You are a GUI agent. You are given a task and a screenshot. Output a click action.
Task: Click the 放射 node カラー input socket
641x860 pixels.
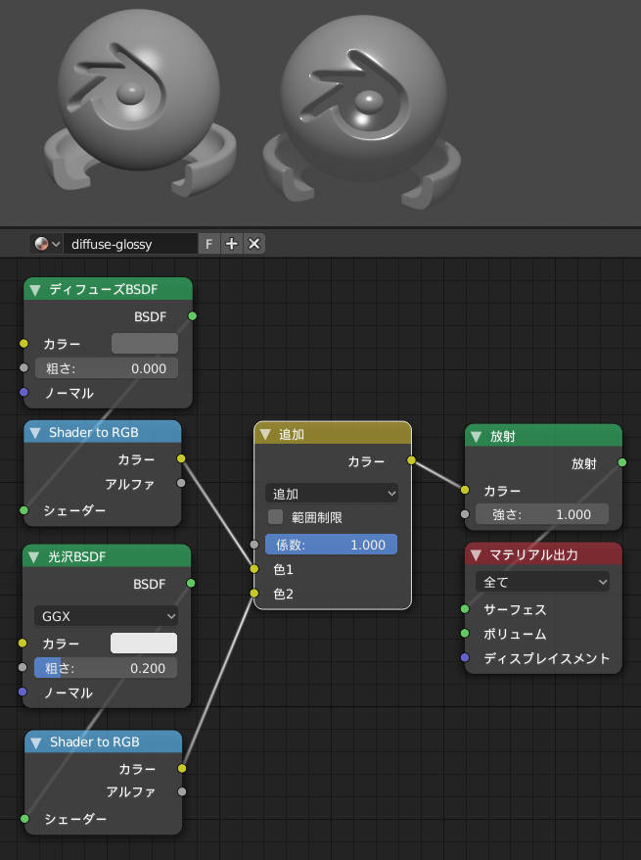pyautogui.click(x=465, y=489)
